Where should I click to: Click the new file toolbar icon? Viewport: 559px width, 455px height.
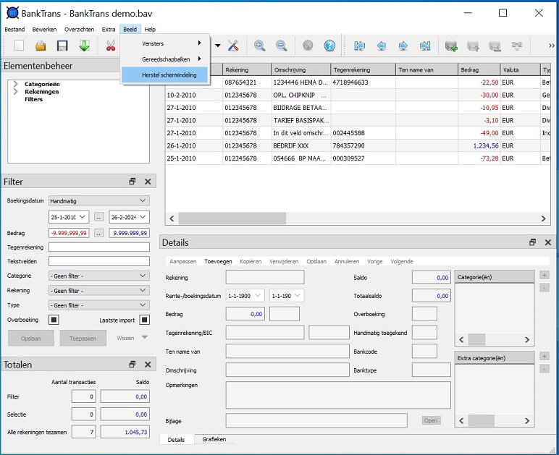(19, 46)
